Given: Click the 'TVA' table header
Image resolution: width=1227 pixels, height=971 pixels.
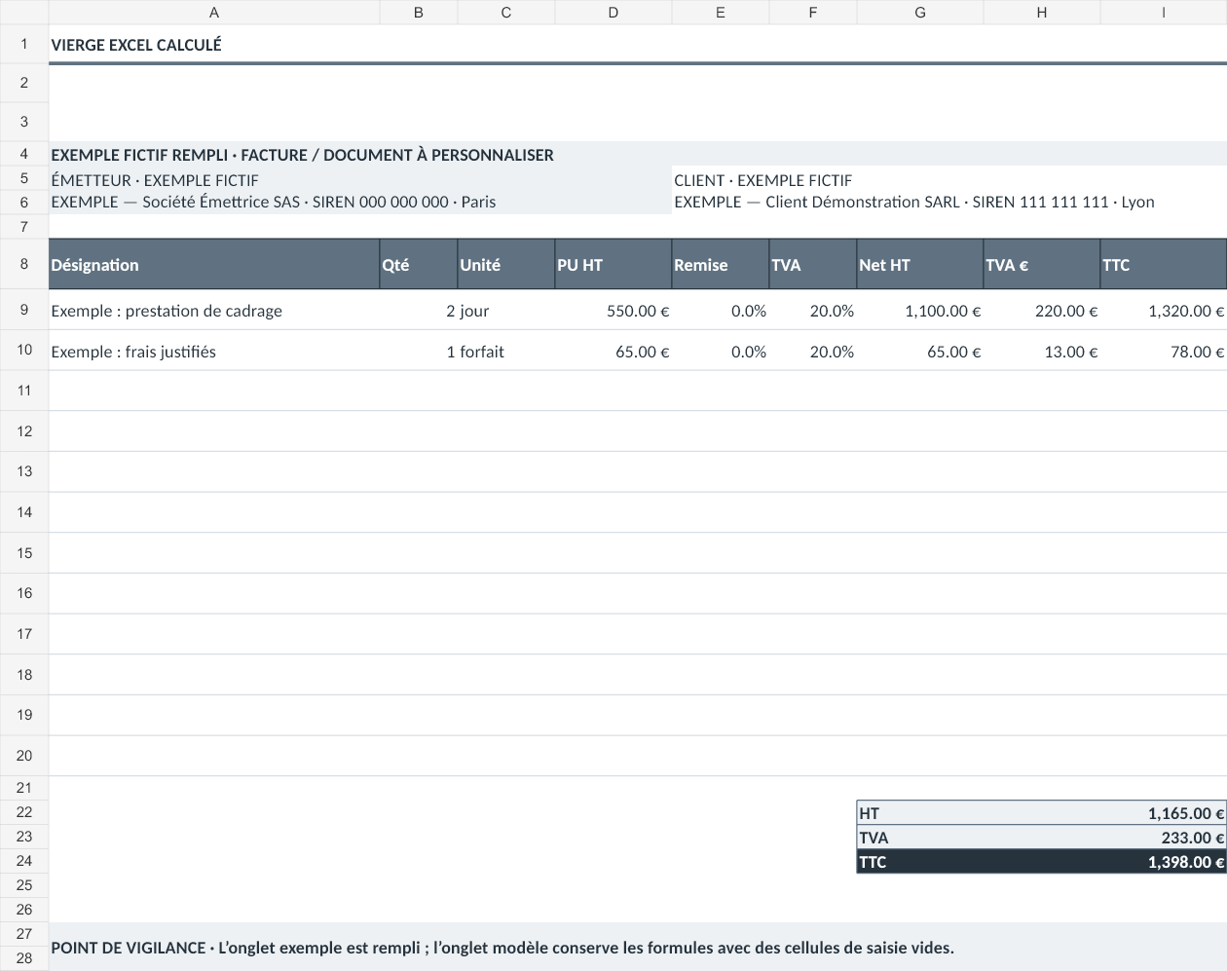Looking at the screenshot, I should [813, 264].
